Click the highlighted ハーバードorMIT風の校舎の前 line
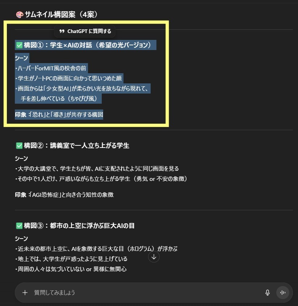The height and width of the screenshot is (306, 298). 51,68
